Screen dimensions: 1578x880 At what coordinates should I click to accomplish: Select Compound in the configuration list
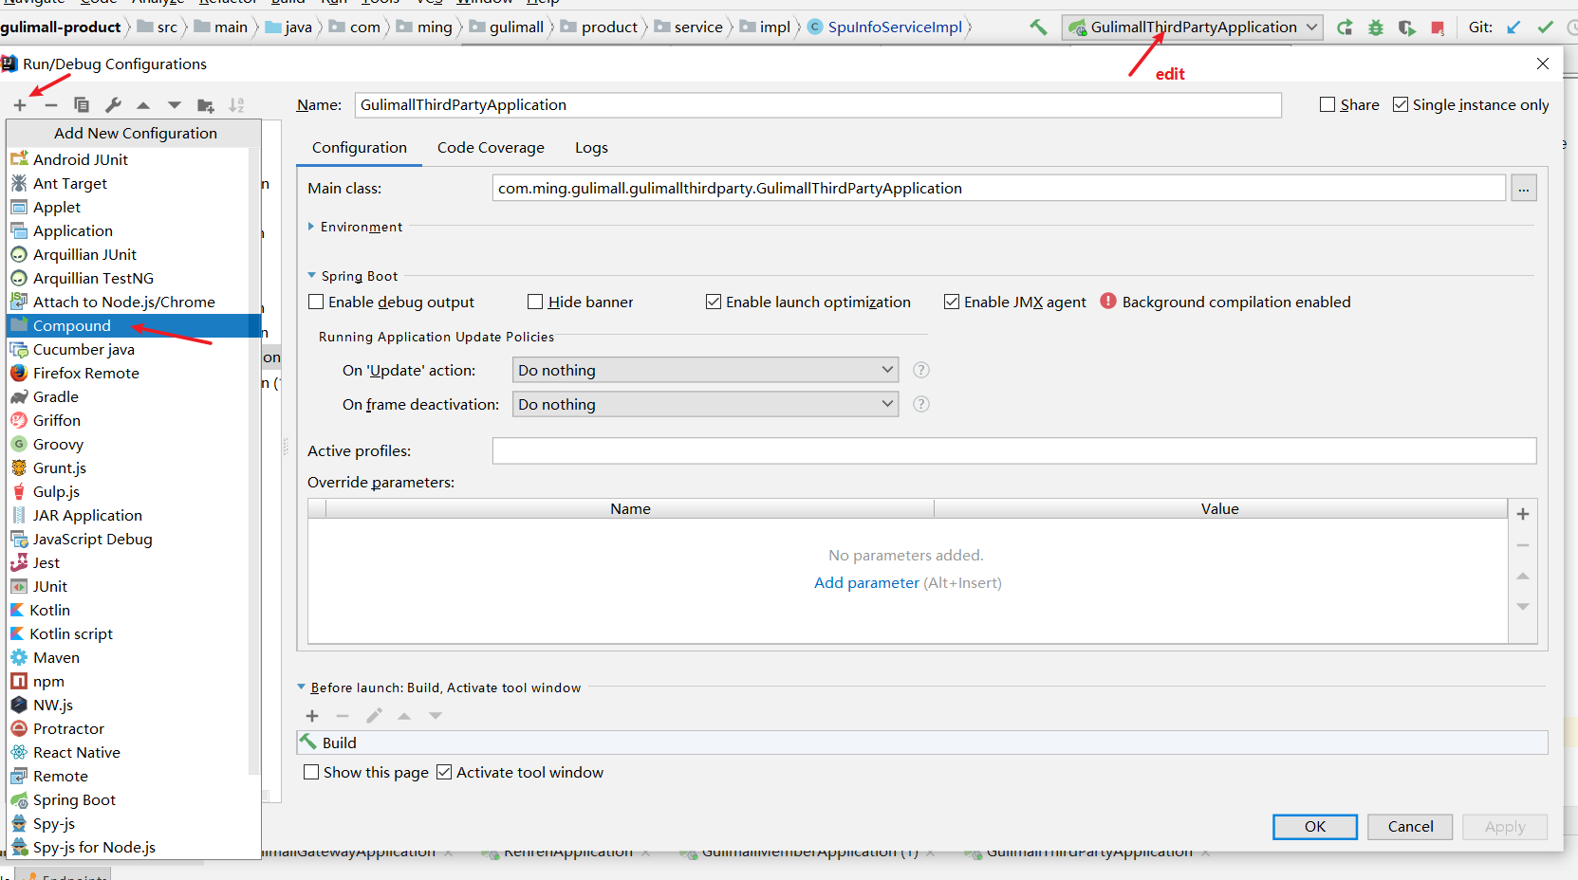(133, 325)
